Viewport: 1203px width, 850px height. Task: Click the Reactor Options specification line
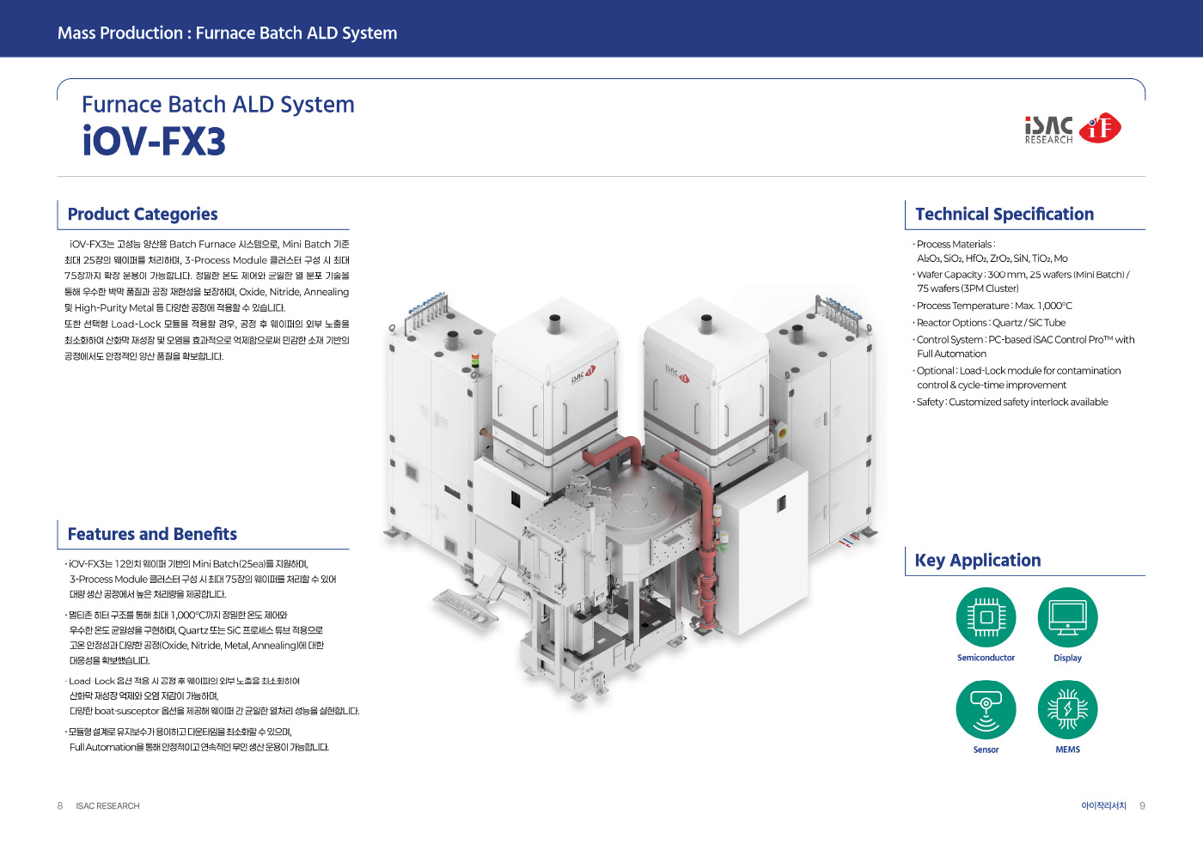tap(991, 323)
